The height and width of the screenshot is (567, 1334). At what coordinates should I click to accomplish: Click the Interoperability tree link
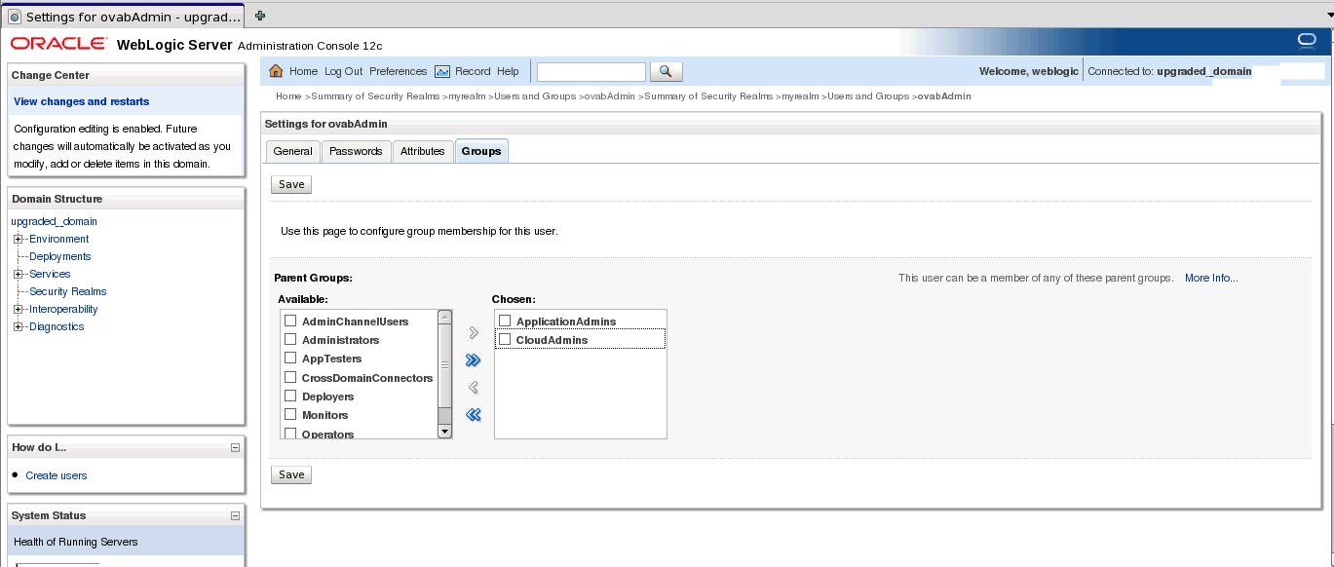63,309
